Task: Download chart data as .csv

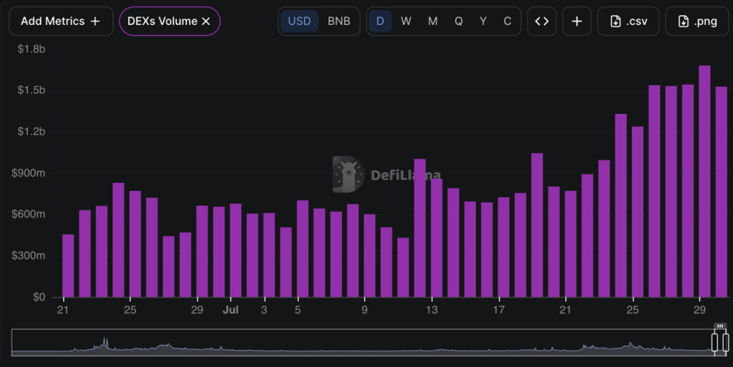Action: click(628, 21)
